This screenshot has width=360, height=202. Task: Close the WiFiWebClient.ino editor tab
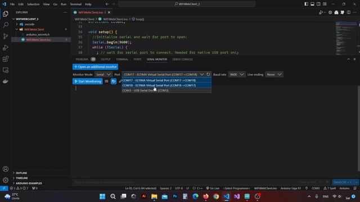click(x=109, y=12)
